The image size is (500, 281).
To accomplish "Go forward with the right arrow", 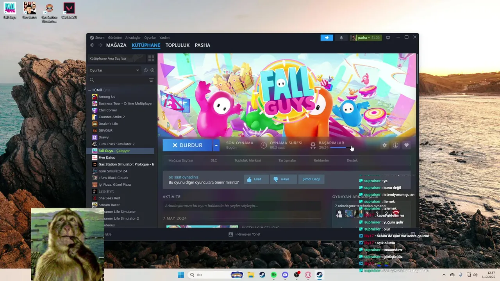I will [100, 45].
